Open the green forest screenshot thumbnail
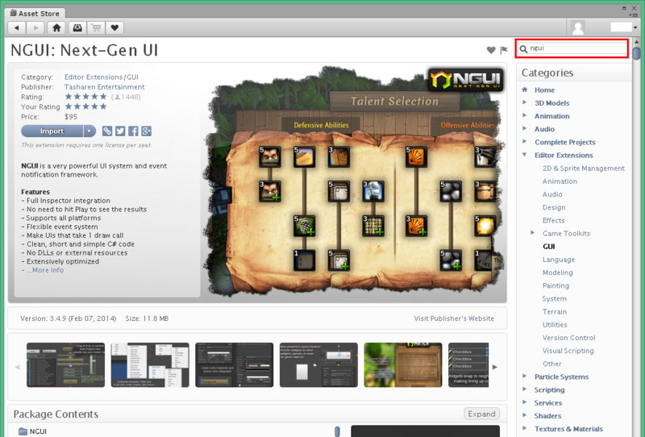The width and height of the screenshot is (645, 437). coord(403,365)
